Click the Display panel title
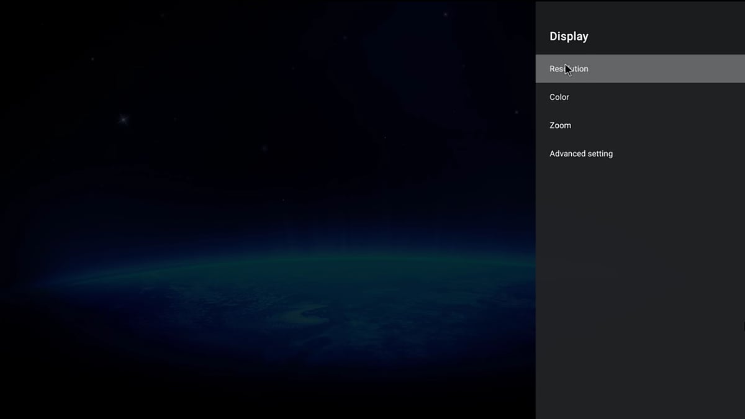The image size is (745, 419). [569, 37]
